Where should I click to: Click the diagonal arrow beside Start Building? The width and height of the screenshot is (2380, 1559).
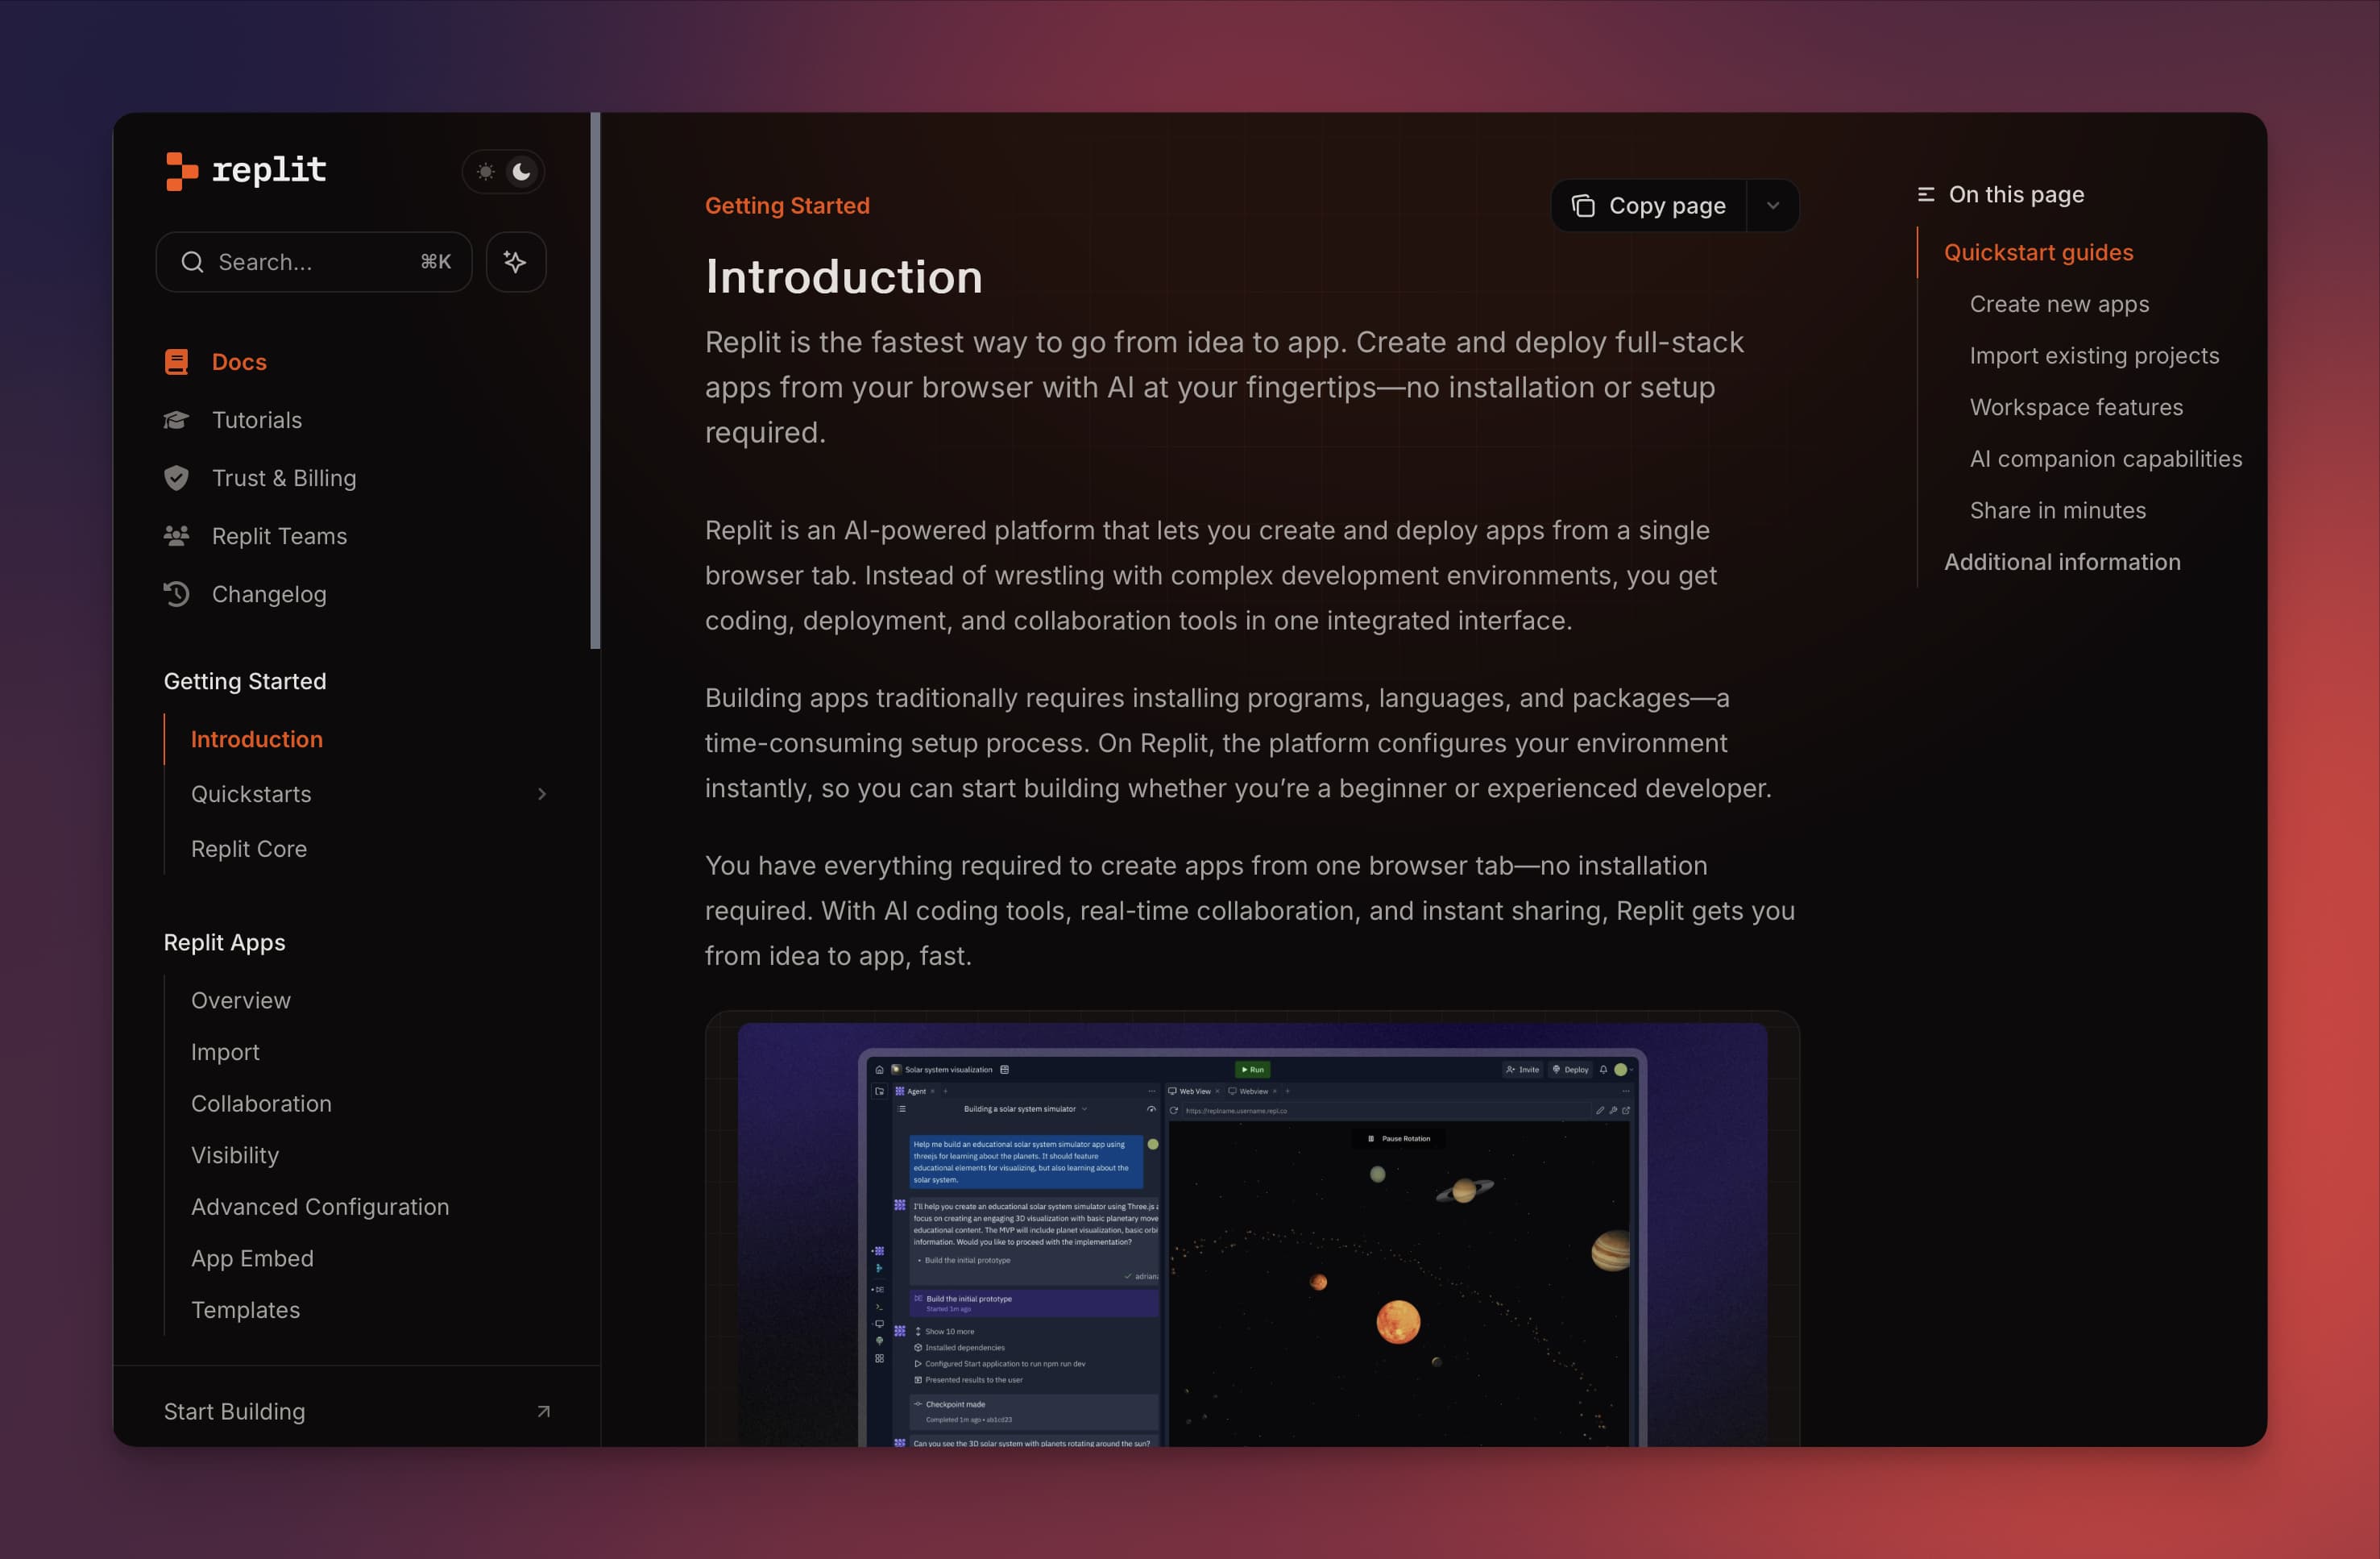click(x=543, y=1411)
